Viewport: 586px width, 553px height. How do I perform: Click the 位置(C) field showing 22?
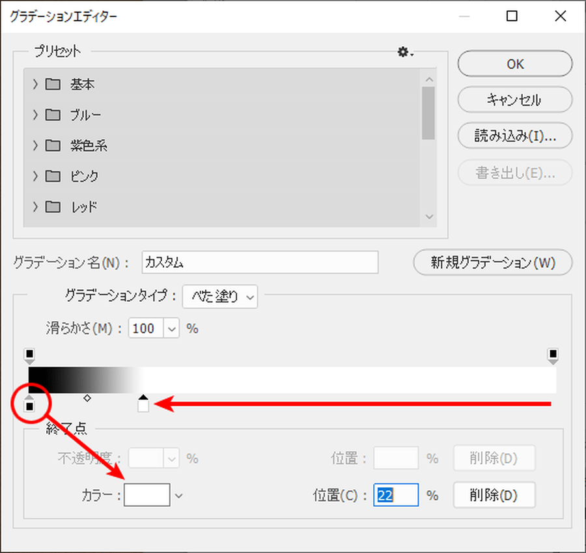(396, 496)
